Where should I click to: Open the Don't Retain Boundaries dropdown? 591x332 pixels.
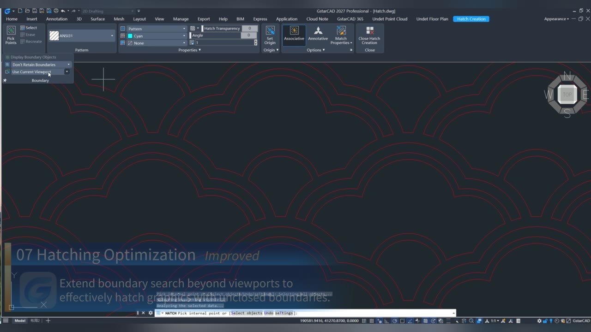coord(41,65)
